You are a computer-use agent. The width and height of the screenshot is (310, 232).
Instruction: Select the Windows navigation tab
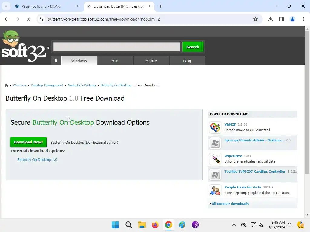click(79, 61)
